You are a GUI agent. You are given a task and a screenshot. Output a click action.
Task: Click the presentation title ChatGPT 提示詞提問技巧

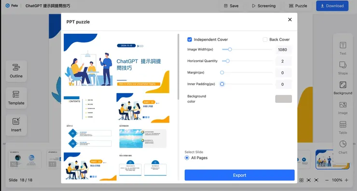(48, 6)
